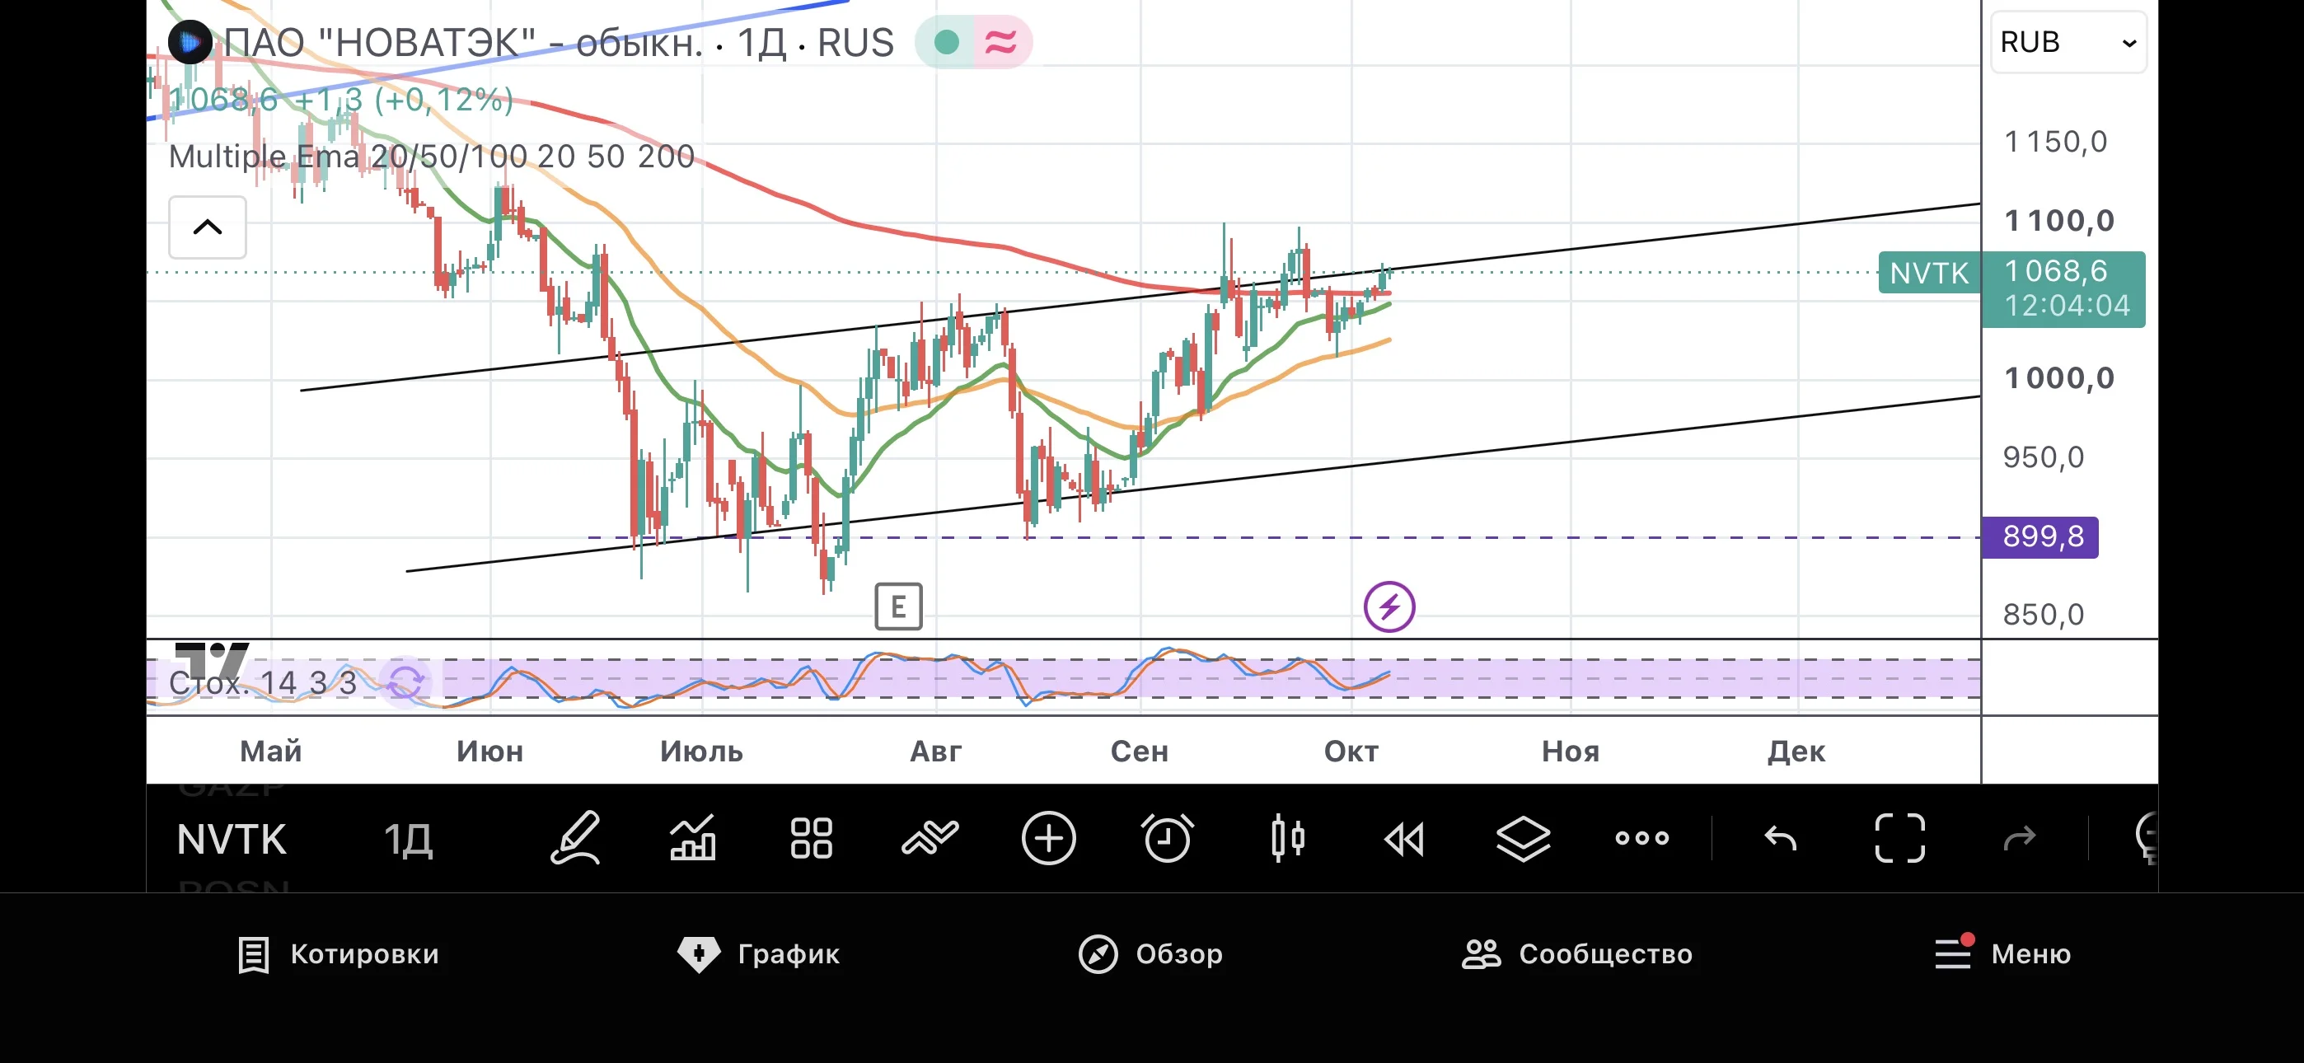Open the Меню tab

(x=2002, y=954)
